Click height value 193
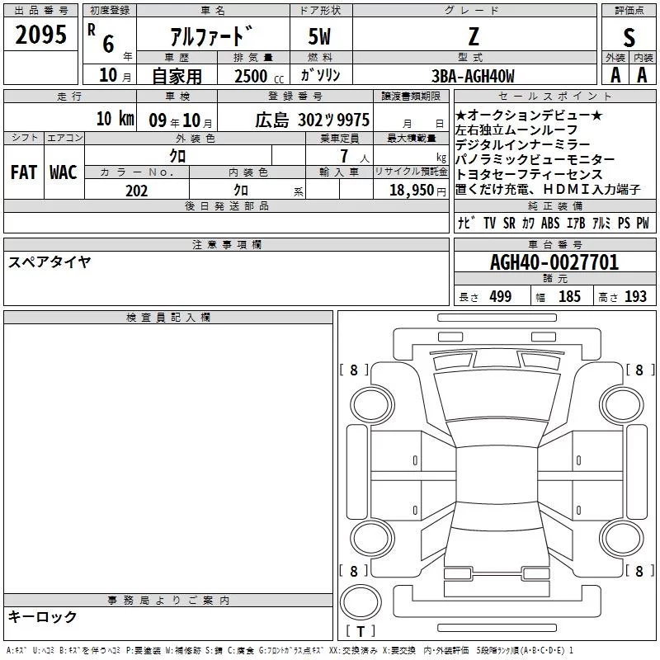 point(635,297)
